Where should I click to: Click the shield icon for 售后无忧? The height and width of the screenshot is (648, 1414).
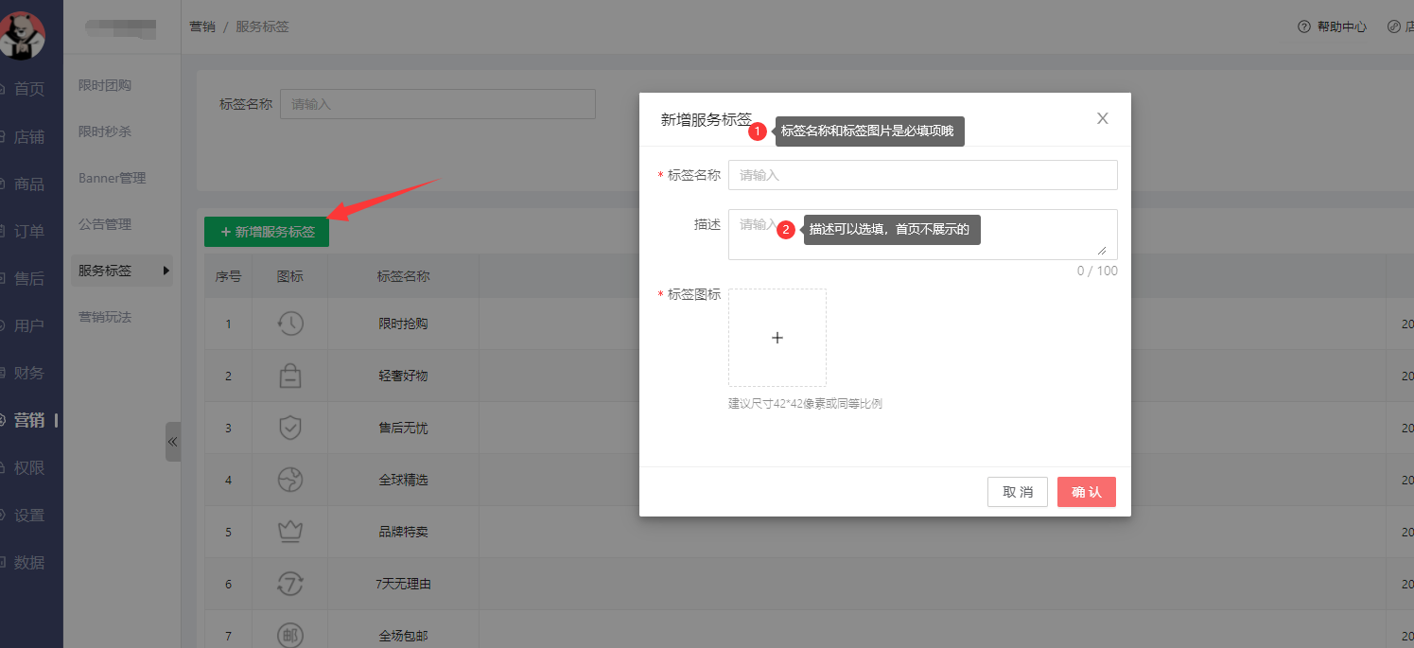(289, 428)
